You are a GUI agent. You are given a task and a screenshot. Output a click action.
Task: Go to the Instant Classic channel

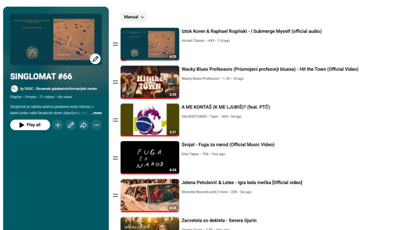point(193,41)
